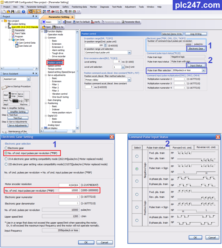Click the New Project icon on the main toolbar
Viewport: 222px width, 248px height.
(x=4, y=12)
